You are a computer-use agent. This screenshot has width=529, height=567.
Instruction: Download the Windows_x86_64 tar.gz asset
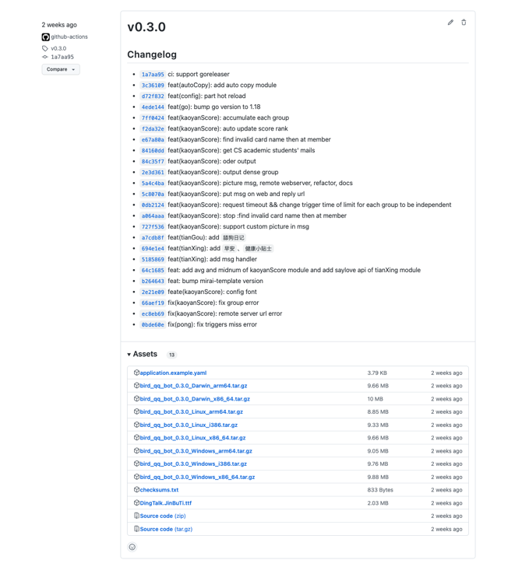point(197,477)
